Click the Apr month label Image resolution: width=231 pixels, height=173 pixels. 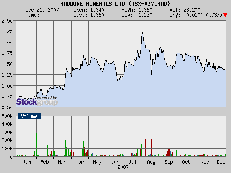(x=79, y=162)
